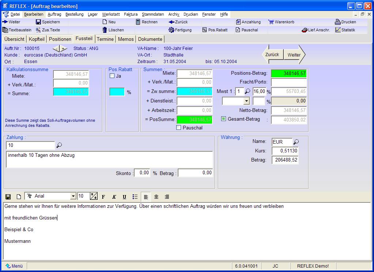374x272 pixels.
Task: Open the Stammdaten menu
Action: (x=153, y=14)
